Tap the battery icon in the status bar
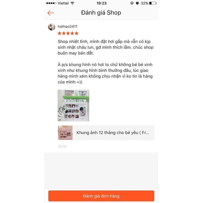 [153, 3]
